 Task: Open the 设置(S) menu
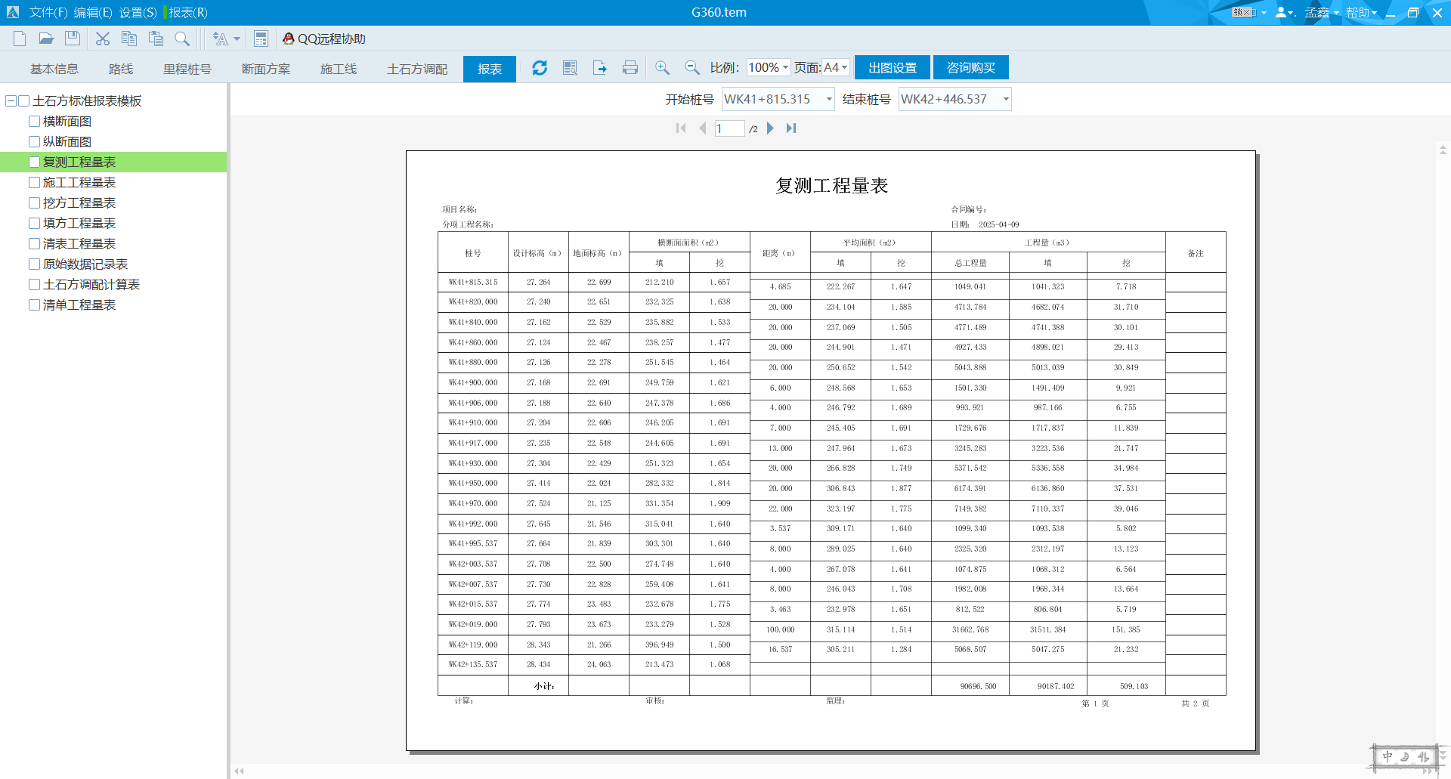point(138,12)
